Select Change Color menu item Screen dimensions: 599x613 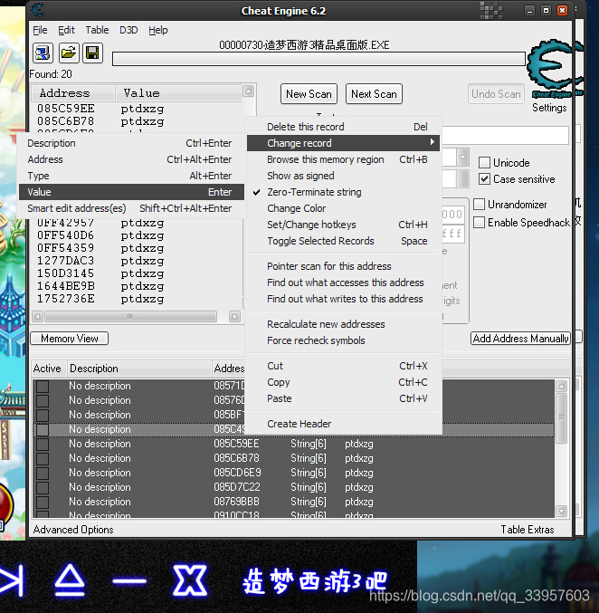[344, 208]
